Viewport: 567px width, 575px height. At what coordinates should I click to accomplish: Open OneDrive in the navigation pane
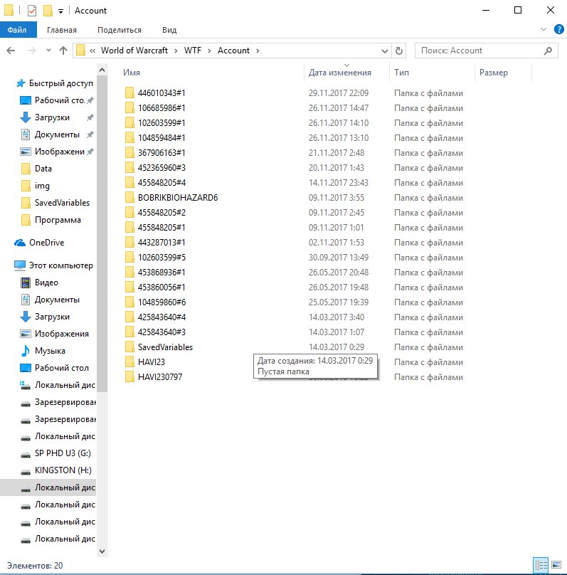46,243
